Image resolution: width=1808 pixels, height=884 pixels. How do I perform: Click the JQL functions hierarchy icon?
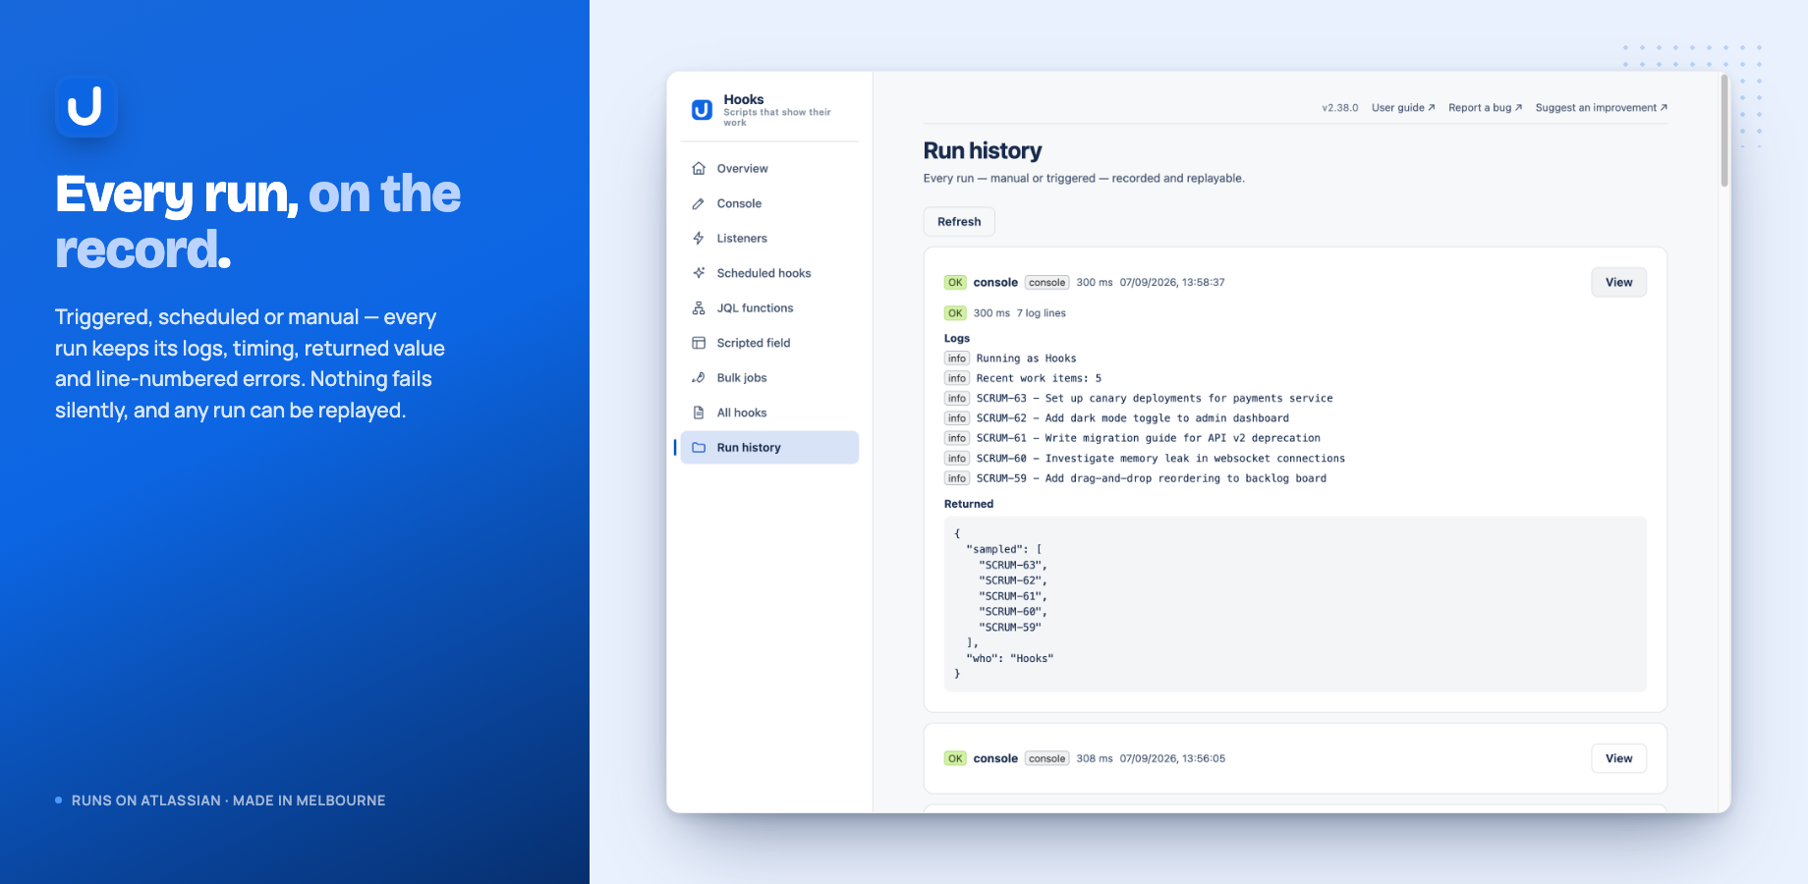pos(699,308)
